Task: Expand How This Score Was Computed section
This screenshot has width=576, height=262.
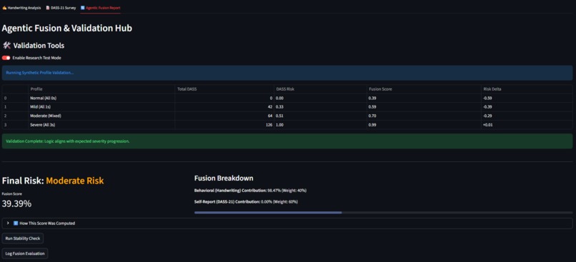Action: pyautogui.click(x=287, y=223)
